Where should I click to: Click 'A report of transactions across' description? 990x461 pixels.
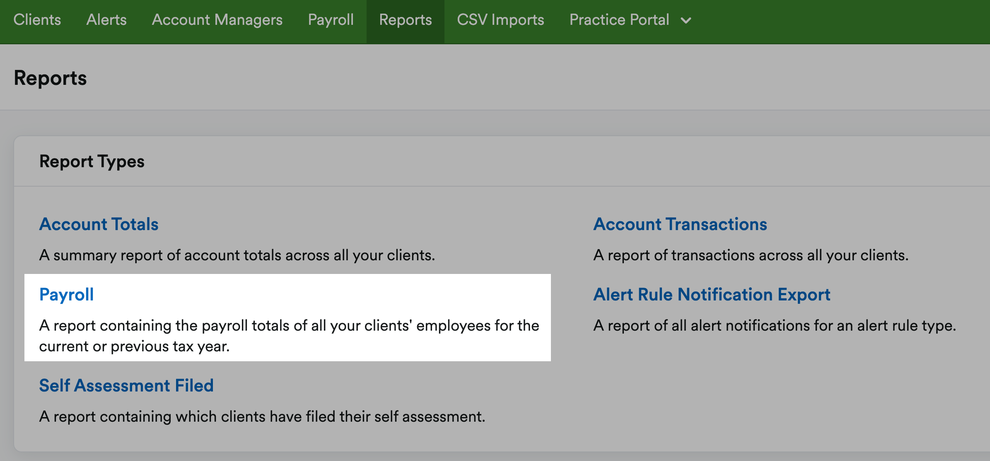click(751, 255)
